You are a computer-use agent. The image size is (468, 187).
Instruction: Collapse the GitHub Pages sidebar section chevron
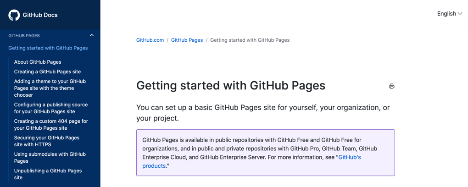click(92, 35)
